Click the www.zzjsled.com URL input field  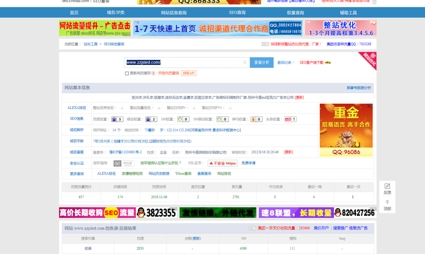pyautogui.click(x=184, y=63)
